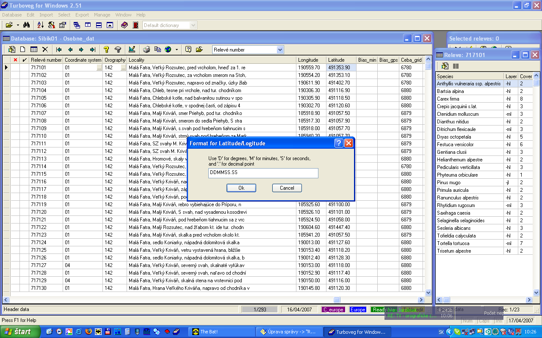Jump to first record arrow icon
The height and width of the screenshot is (338, 542).
point(59,49)
